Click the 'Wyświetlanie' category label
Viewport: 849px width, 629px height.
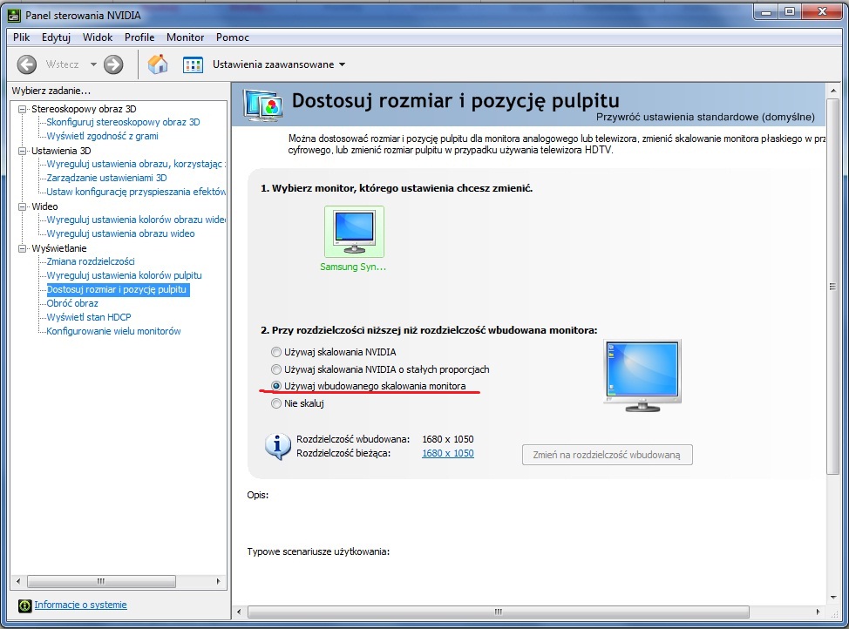click(59, 248)
